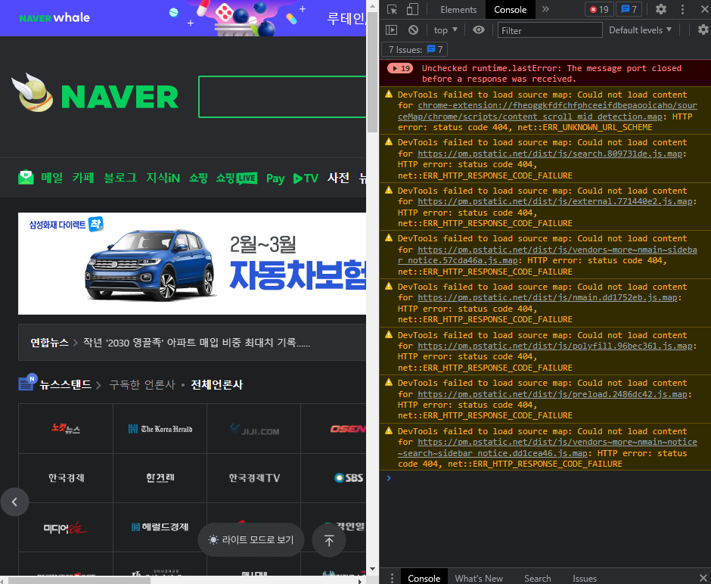
Task: Click the 라이트 모드로 보기 button
Action: point(251,540)
